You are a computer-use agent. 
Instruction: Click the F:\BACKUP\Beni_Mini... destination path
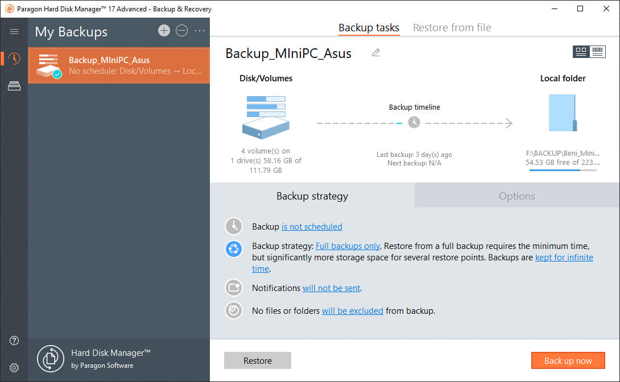tap(563, 153)
